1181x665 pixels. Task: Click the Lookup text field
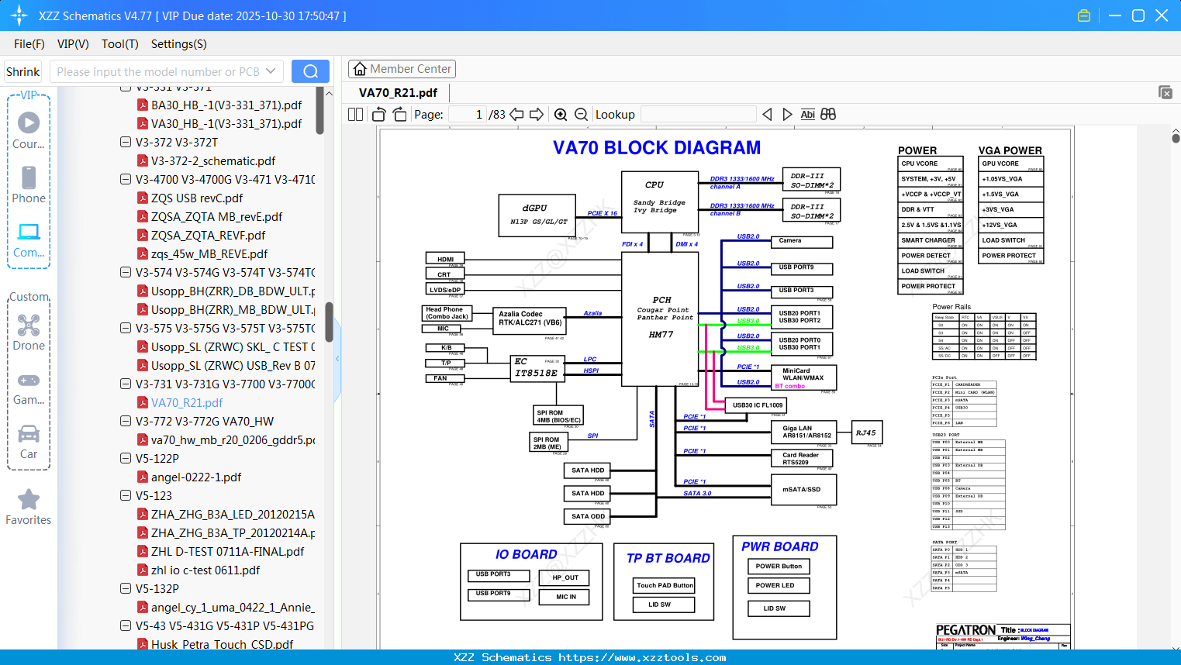[698, 115]
